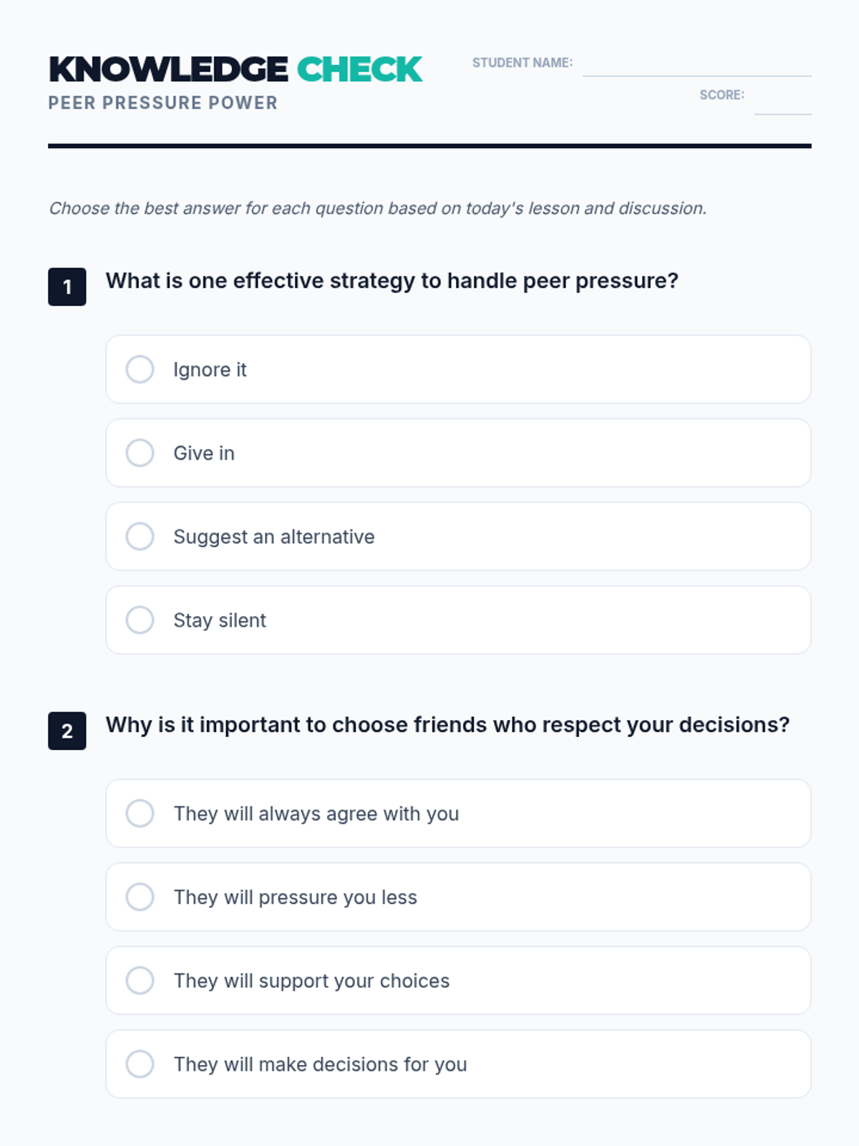Click the question about friends respecting decisions
The width and height of the screenshot is (859, 1146).
[447, 725]
